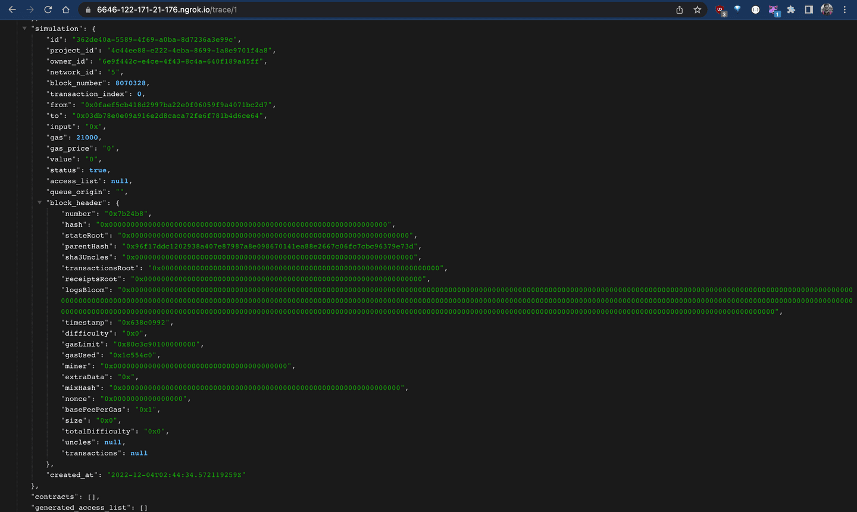Click the parentHash value 0x96f17ddc
The image size is (857, 512).
[271, 246]
